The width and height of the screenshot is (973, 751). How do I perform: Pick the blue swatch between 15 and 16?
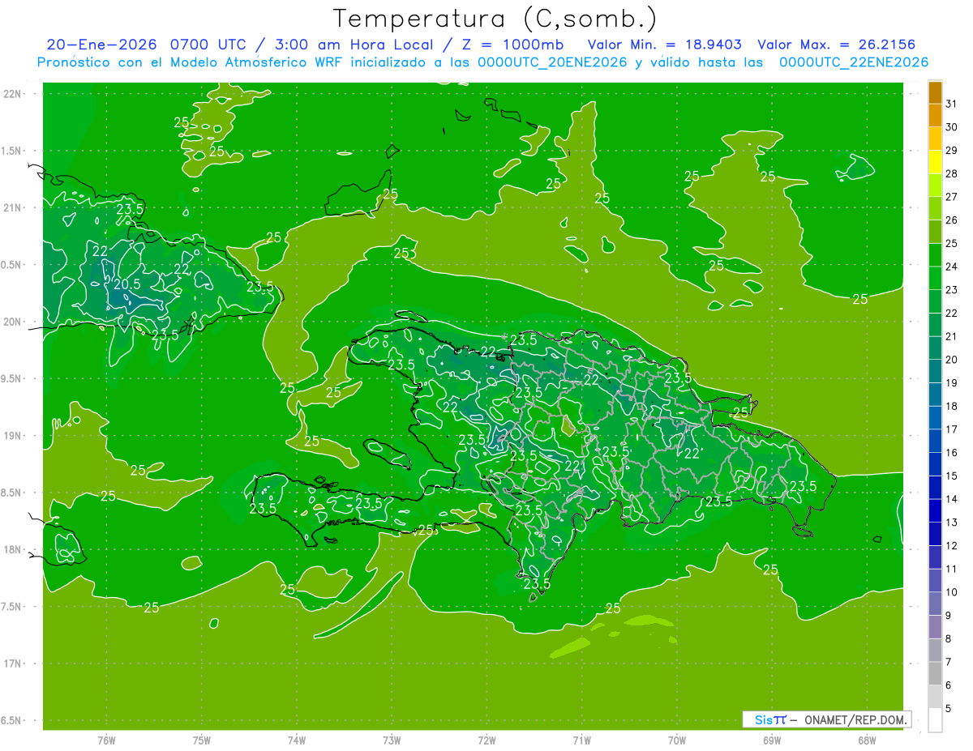[x=935, y=464]
